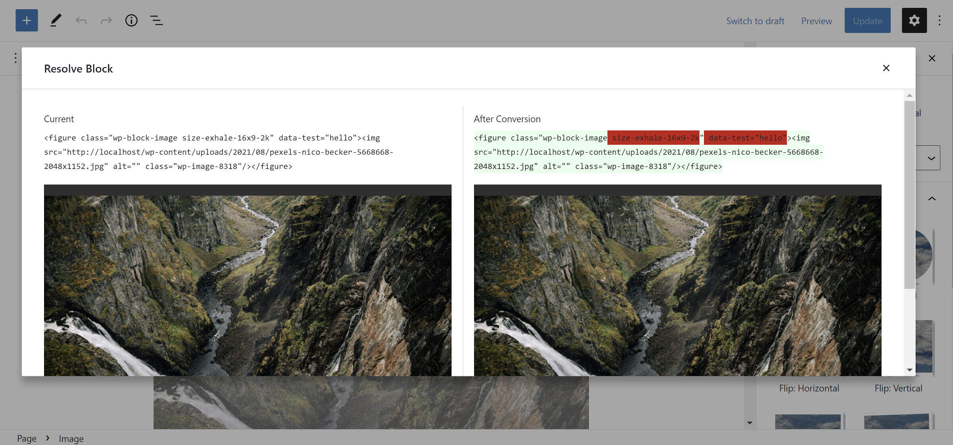Open the List View icon
The height and width of the screenshot is (445, 953).
tap(156, 20)
